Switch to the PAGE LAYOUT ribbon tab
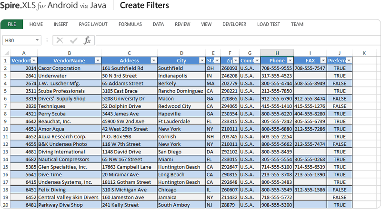Image resolution: width=381 pixels, height=209 pixels. tap(93, 24)
